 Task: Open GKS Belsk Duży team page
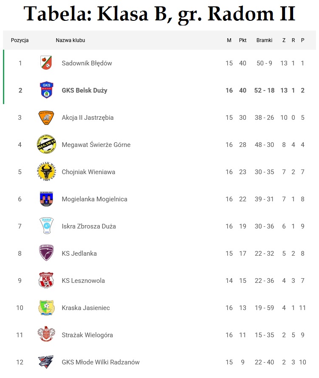pos(84,90)
